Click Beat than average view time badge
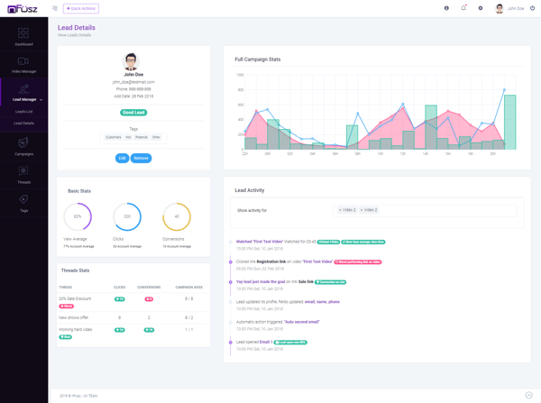 (x=363, y=242)
